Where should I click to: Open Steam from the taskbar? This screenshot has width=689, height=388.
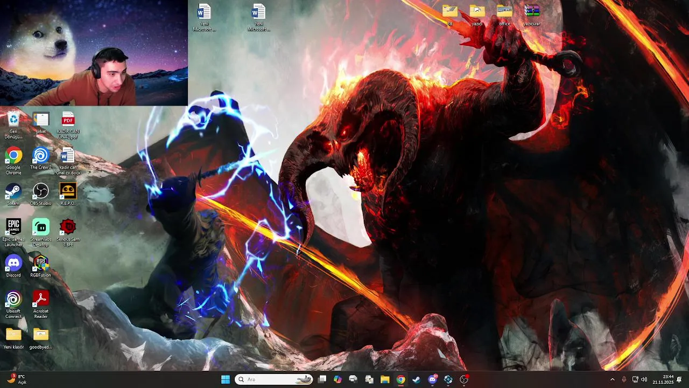pyautogui.click(x=416, y=379)
